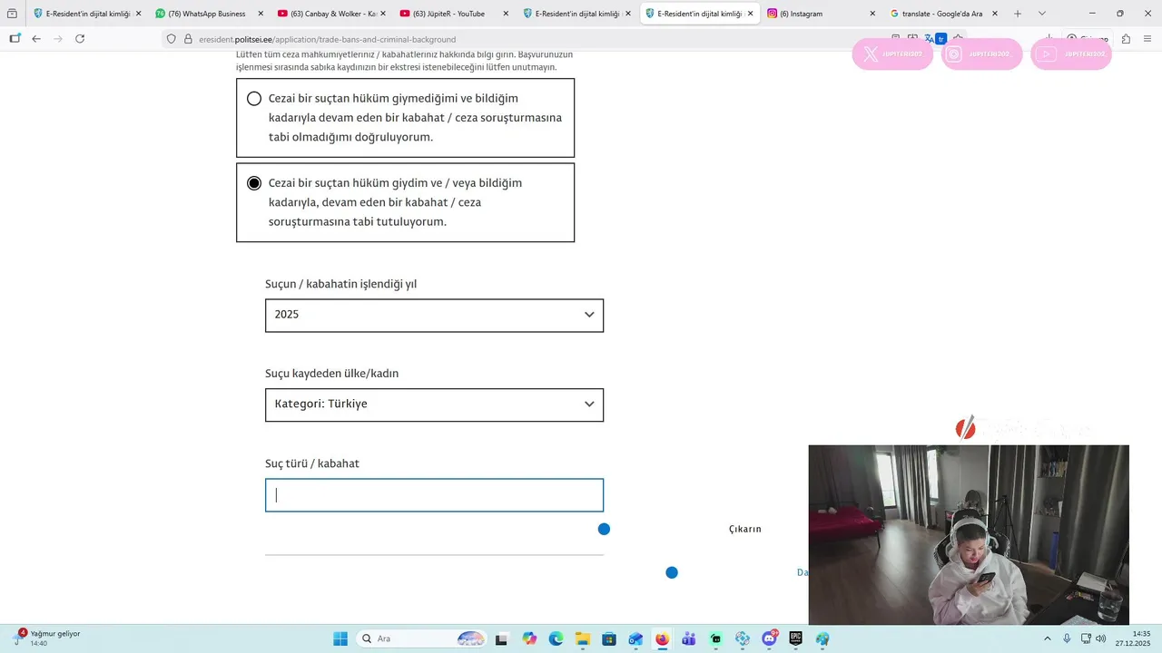Open Epic Games Launcher from the taskbar
This screenshot has height=653, width=1162.
[796, 638]
